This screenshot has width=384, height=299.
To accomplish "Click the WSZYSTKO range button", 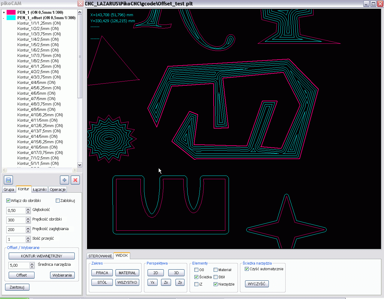I will (127, 282).
